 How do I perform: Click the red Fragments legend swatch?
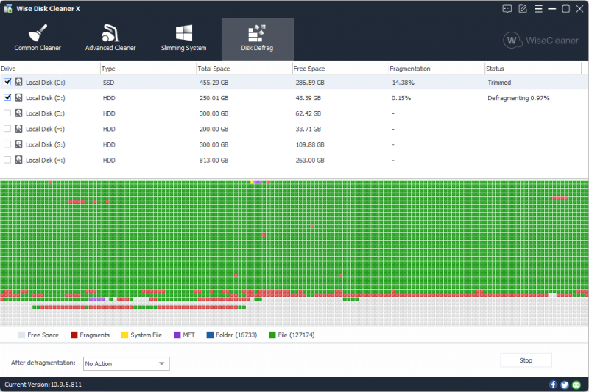(74, 335)
